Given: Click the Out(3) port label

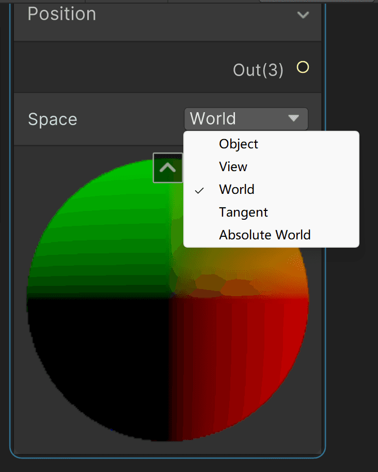Looking at the screenshot, I should [258, 70].
